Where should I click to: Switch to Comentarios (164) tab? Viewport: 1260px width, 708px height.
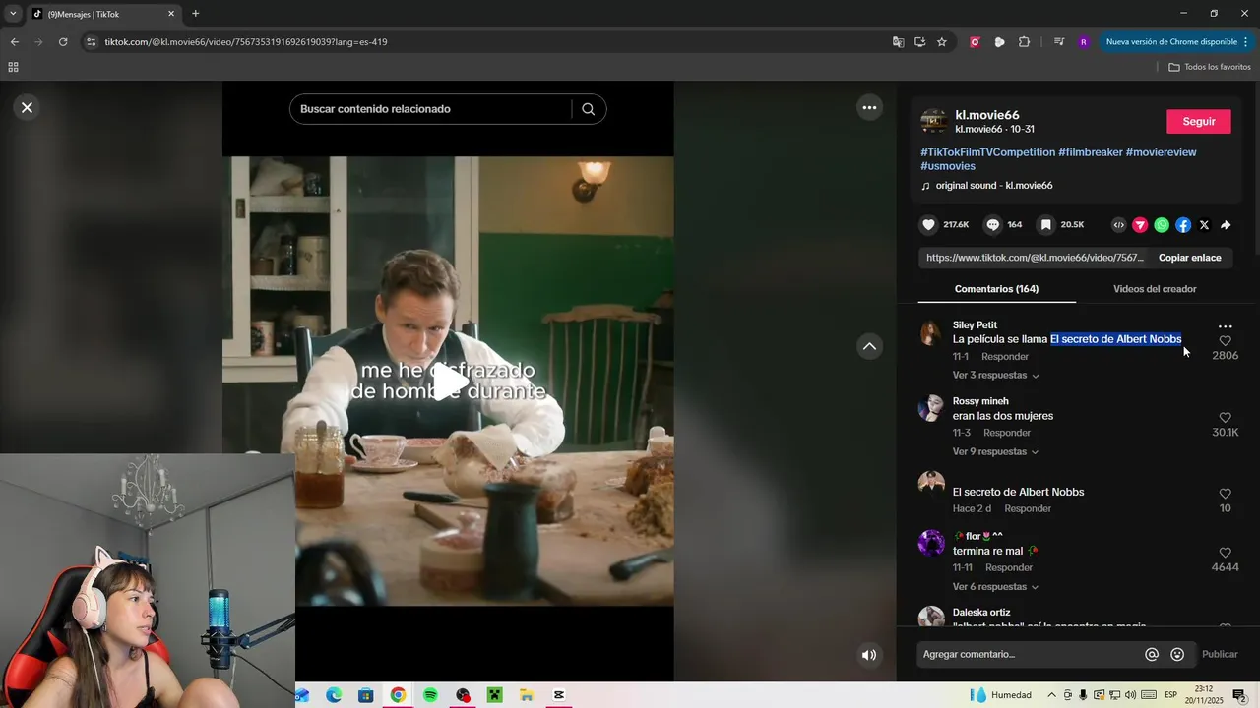point(996,289)
